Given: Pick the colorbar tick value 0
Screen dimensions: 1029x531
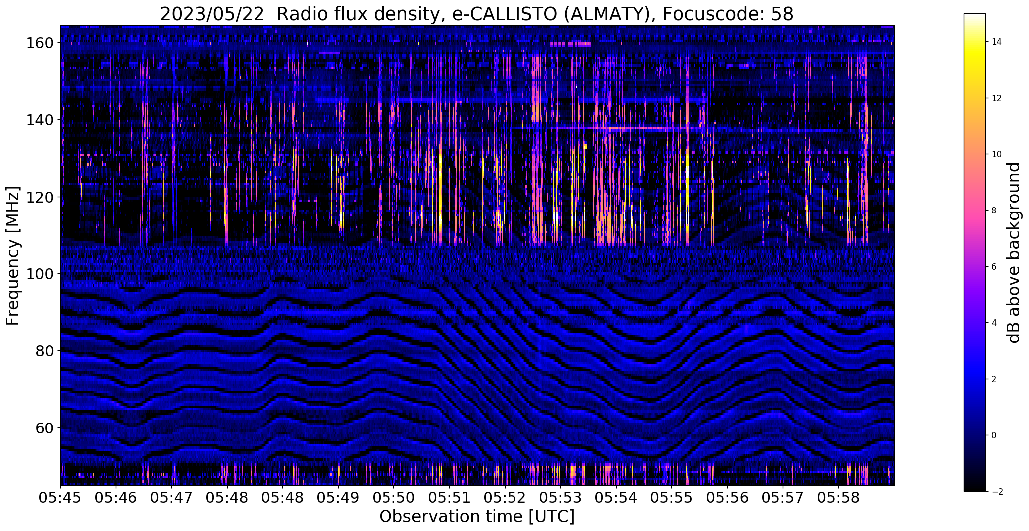Looking at the screenshot, I should pos(994,435).
